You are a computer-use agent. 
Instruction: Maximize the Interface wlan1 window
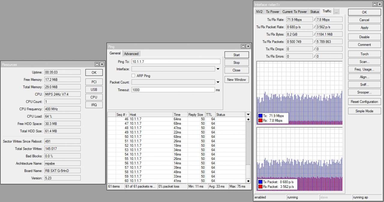tap(375, 5)
